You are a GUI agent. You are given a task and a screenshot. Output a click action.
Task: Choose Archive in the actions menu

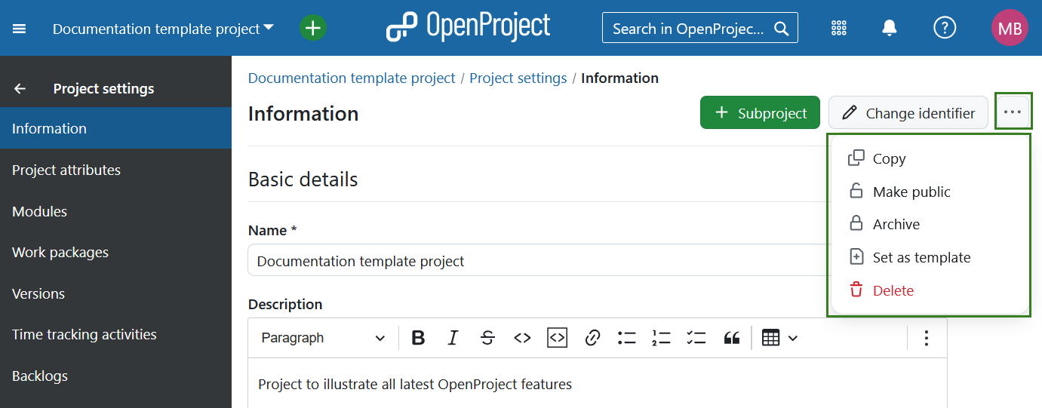click(x=929, y=224)
